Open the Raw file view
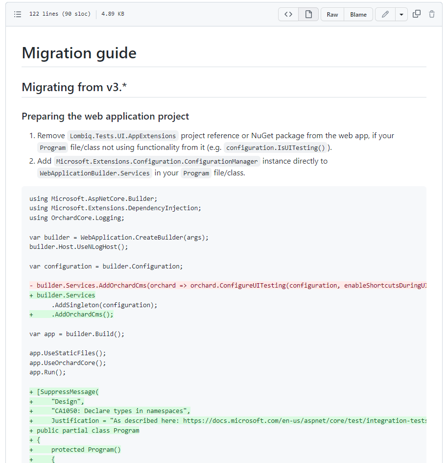 (x=332, y=14)
